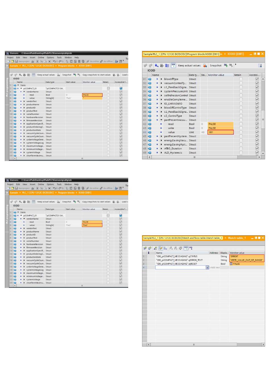Click the Save project icon in lower-left window

pos(16,188)
